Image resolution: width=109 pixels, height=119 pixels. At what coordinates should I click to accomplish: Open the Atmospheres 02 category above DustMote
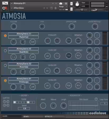[23, 49]
